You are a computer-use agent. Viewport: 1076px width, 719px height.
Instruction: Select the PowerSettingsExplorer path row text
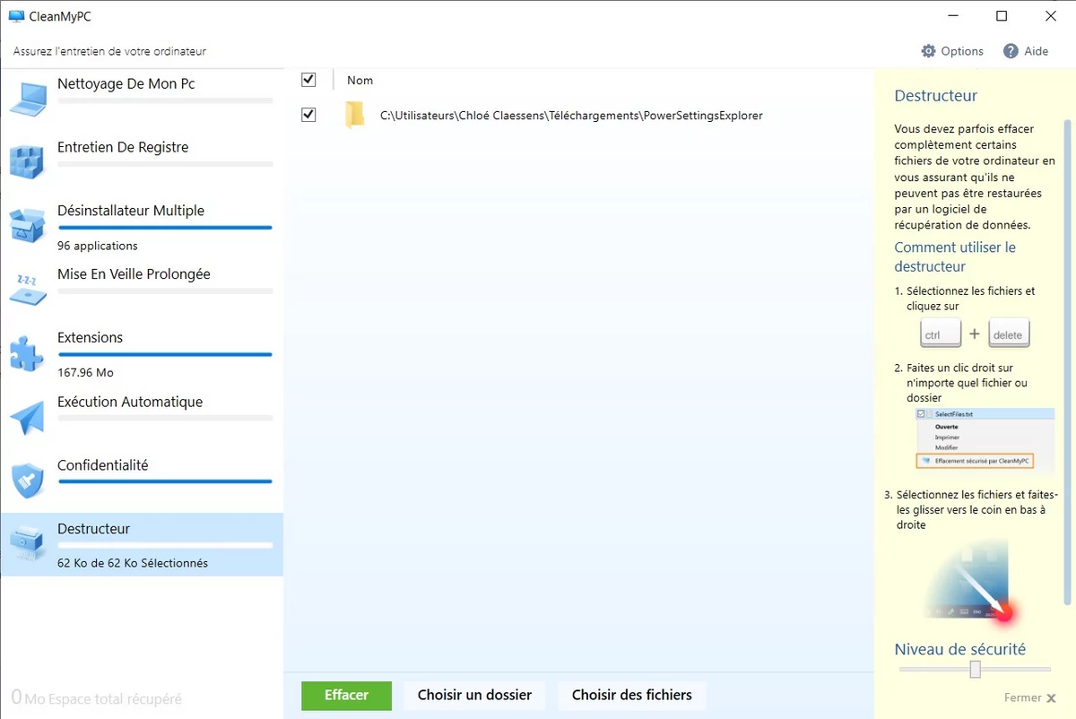click(x=571, y=116)
